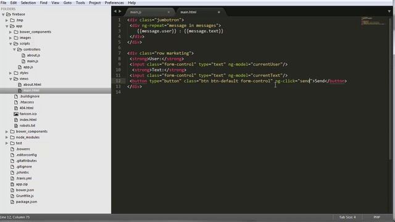
Task: Expand bower_components folder inside app
Action: point(10,32)
